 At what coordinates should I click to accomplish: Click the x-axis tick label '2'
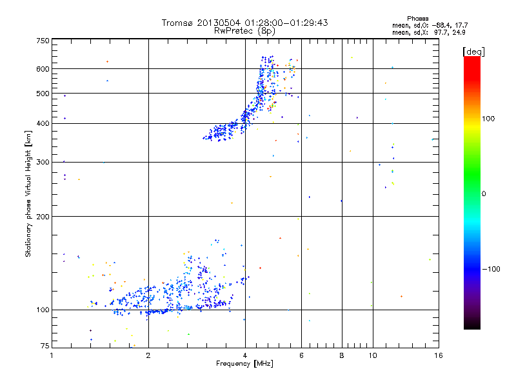[148, 355]
